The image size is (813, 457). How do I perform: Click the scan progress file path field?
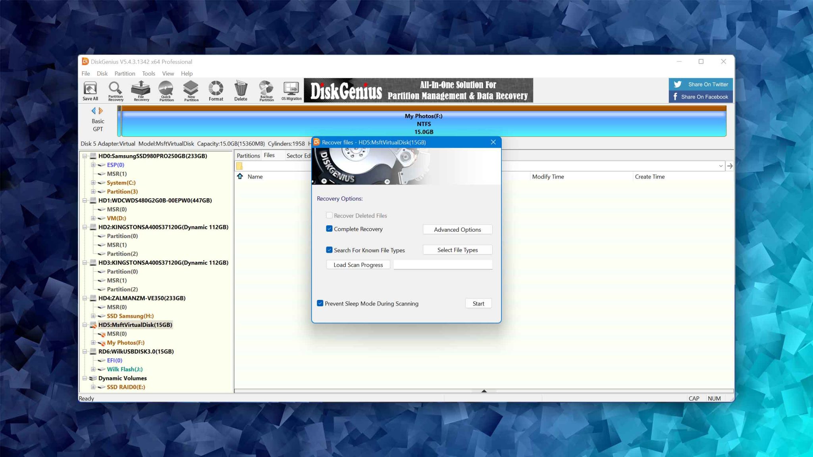pos(443,265)
